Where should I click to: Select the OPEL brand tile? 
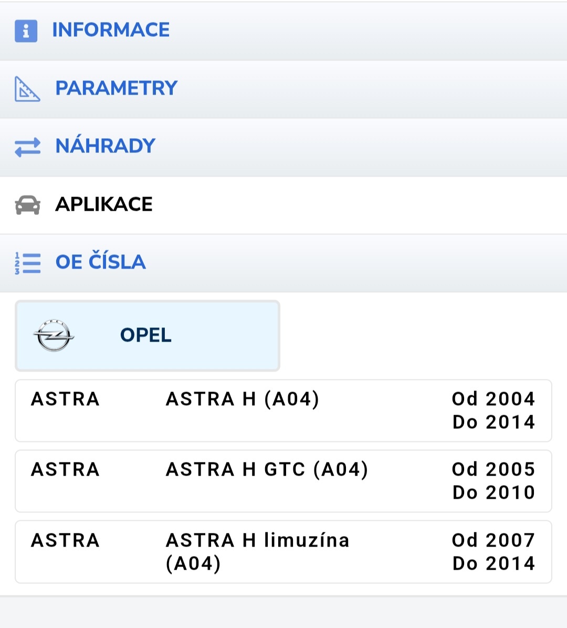pos(147,335)
